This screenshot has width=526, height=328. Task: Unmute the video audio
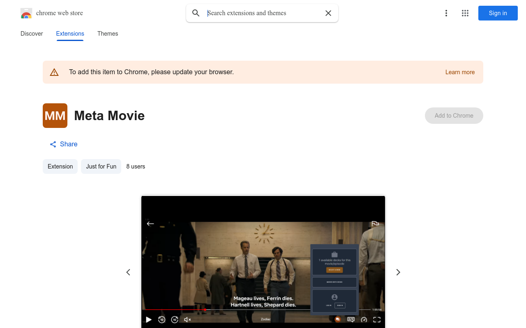click(x=187, y=319)
